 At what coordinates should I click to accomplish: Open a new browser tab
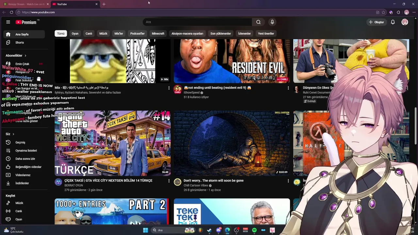[x=104, y=4]
